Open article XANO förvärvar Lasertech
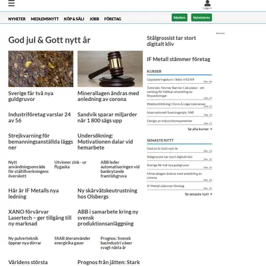This screenshot has width=266, height=266. point(40,217)
